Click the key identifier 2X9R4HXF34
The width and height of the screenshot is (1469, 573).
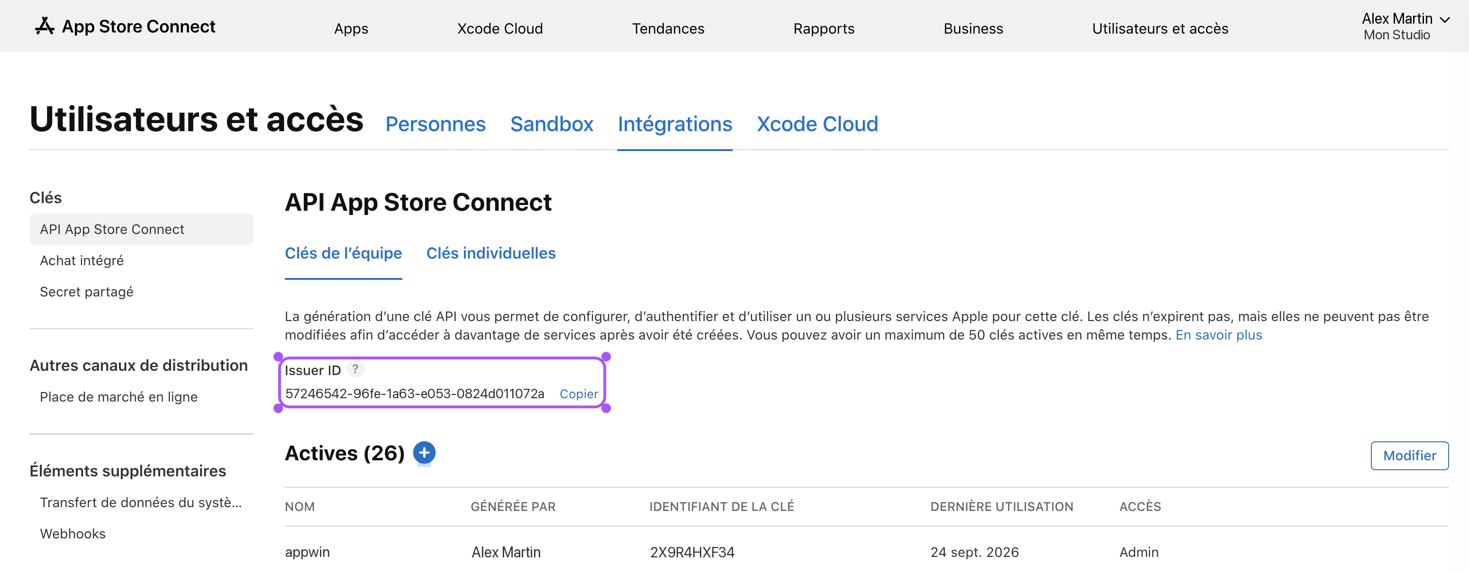pyautogui.click(x=692, y=553)
